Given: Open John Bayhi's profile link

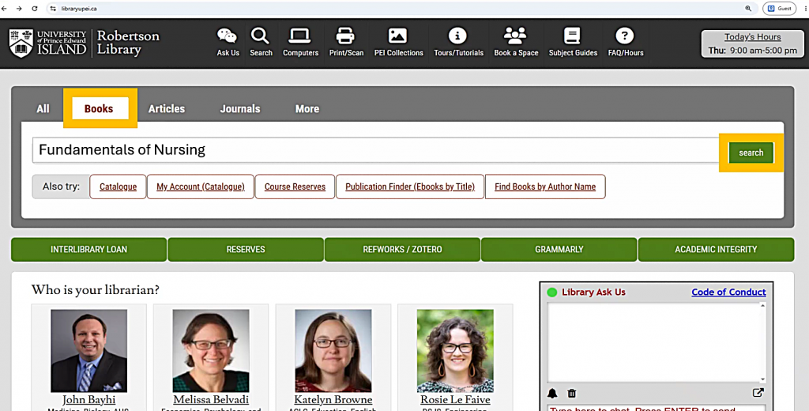Looking at the screenshot, I should point(88,400).
